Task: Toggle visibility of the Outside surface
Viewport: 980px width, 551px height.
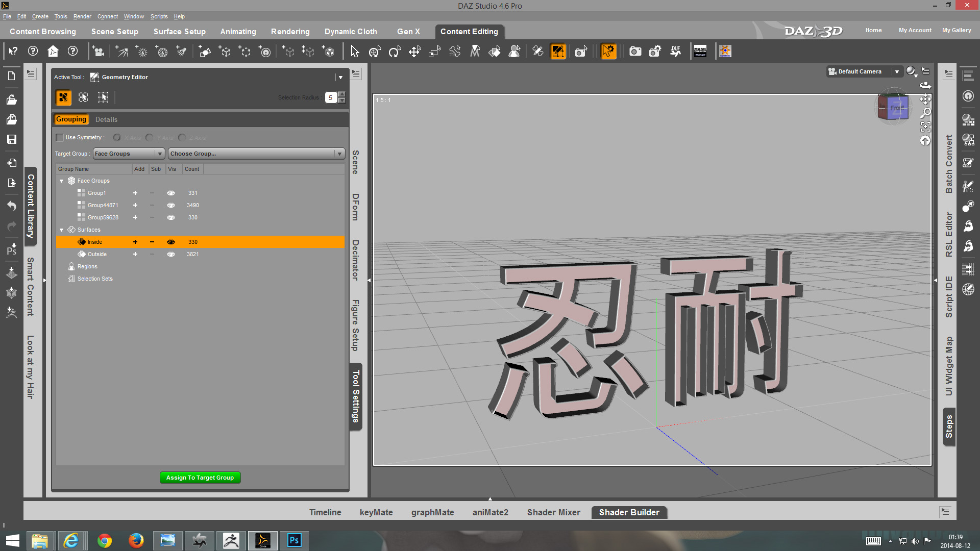Action: [x=171, y=254]
